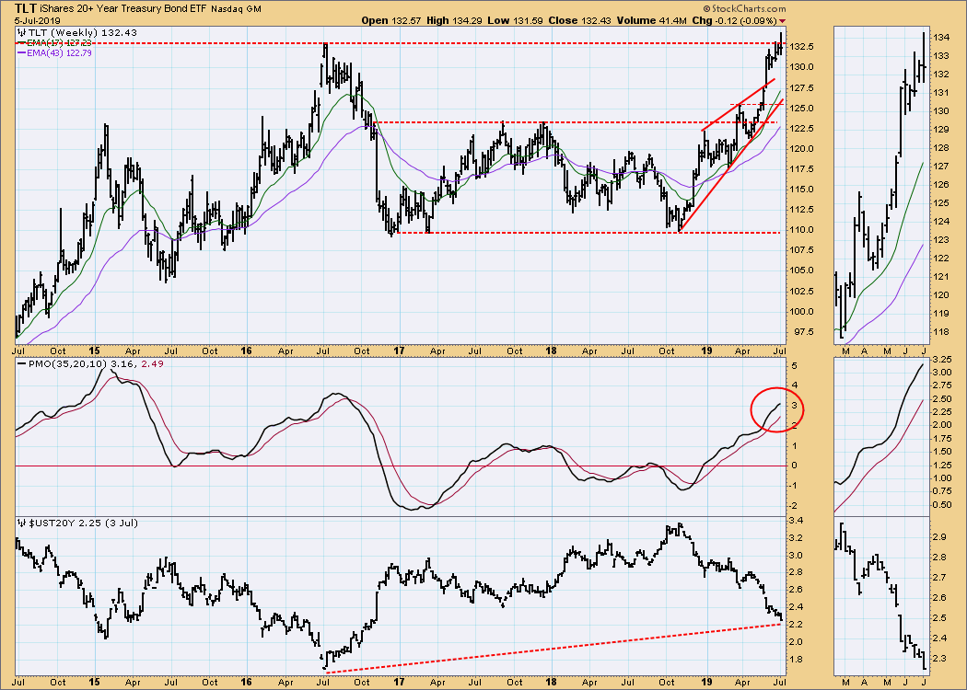Click the 2.3 label on the yield zoom axis
967x690 pixels.
pos(938,659)
